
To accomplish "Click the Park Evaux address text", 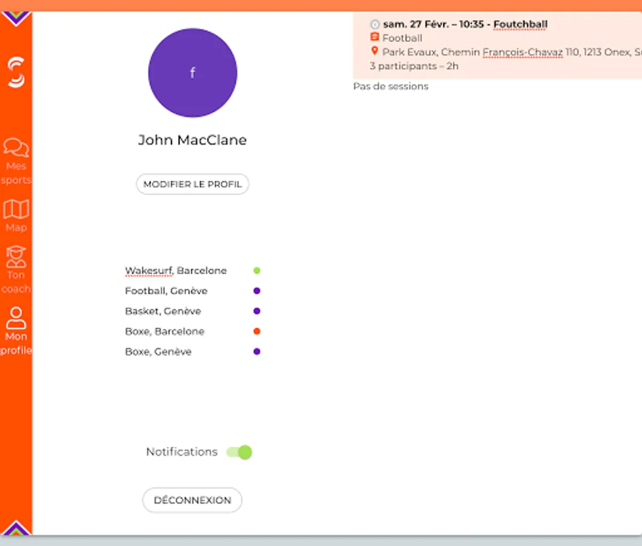I will pyautogui.click(x=512, y=52).
